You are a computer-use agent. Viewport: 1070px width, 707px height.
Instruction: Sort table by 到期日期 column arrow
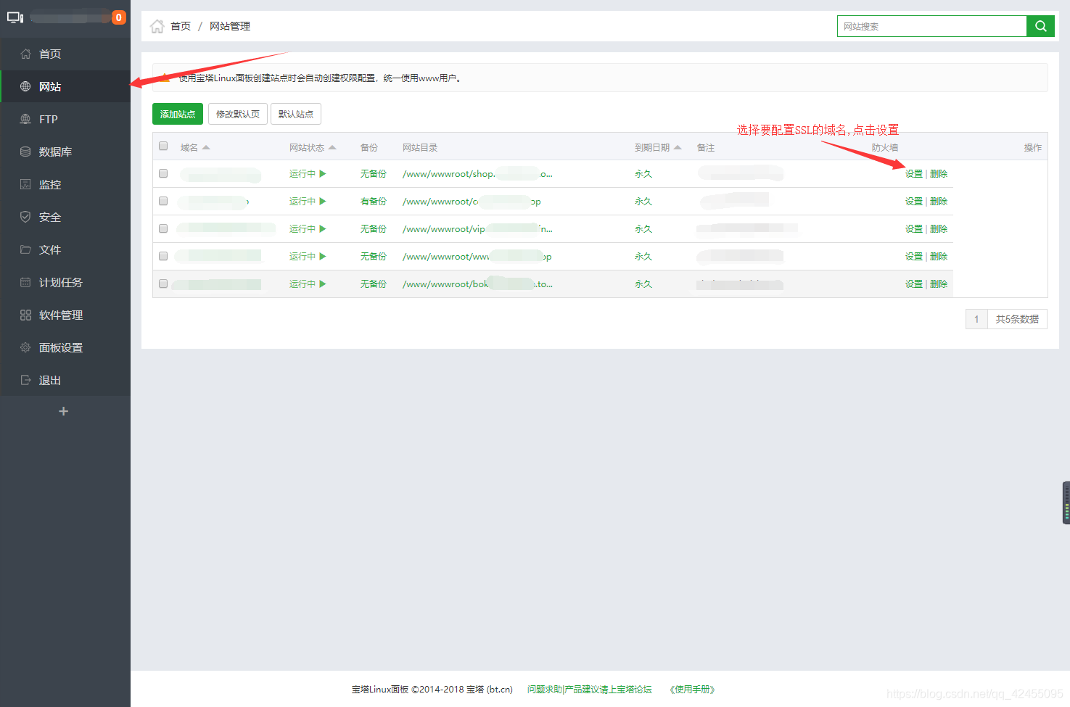(x=678, y=147)
